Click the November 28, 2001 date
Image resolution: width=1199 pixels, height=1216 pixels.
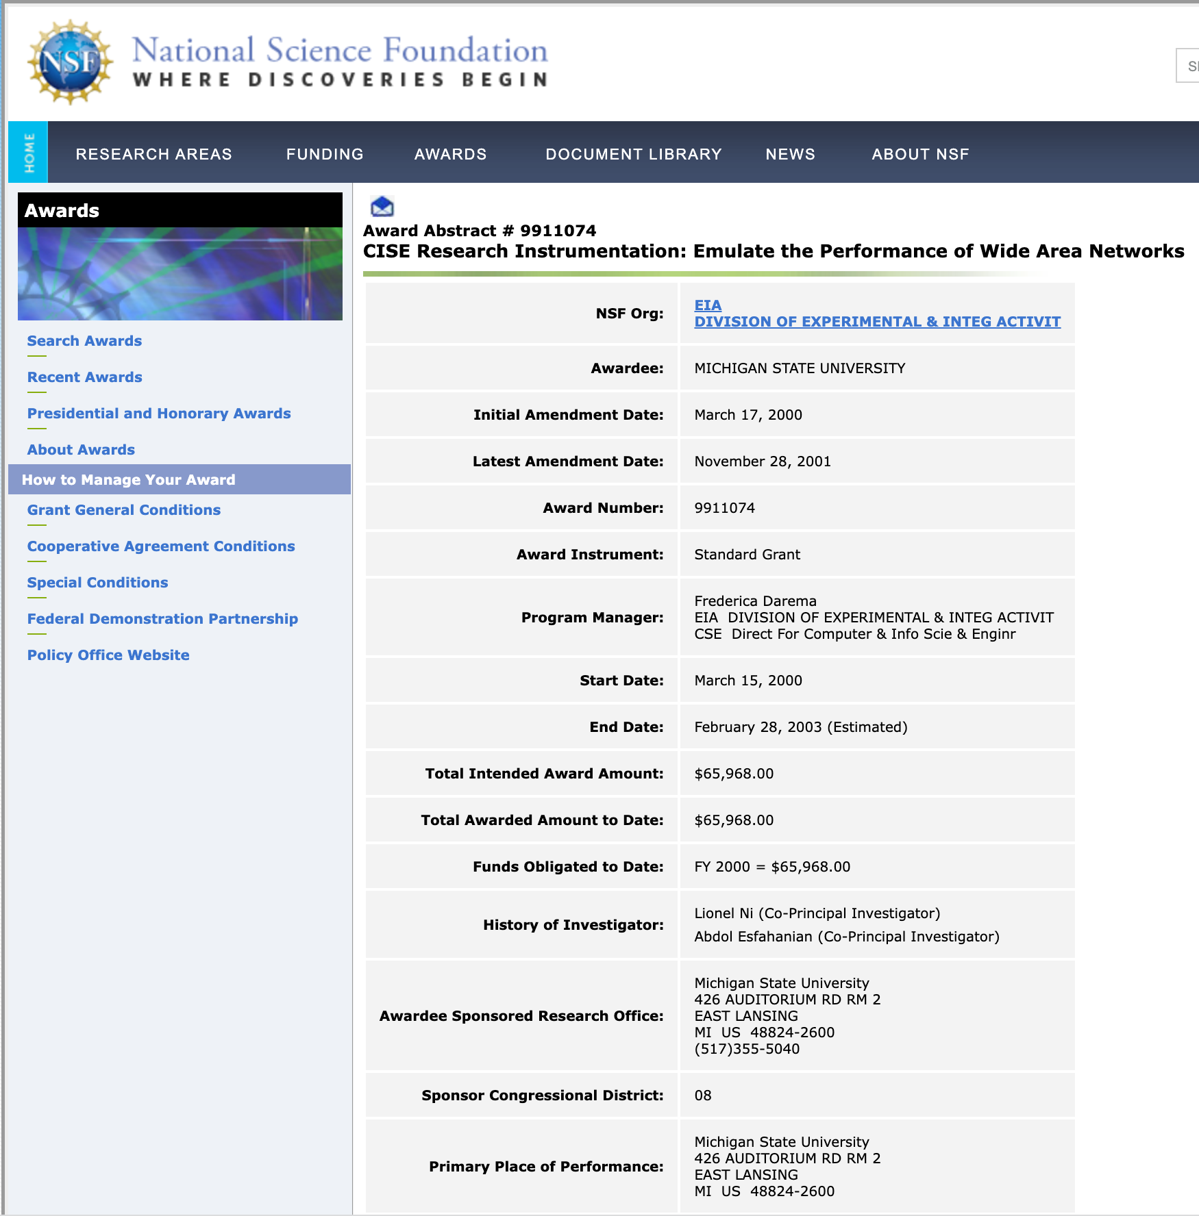(763, 461)
